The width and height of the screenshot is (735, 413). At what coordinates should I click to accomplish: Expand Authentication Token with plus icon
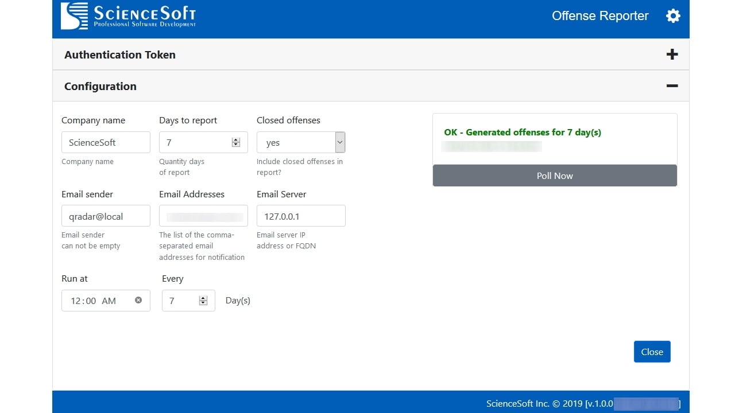click(x=672, y=54)
